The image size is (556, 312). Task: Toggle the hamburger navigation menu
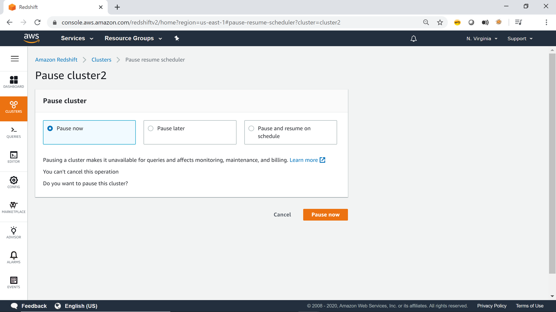coord(15,59)
